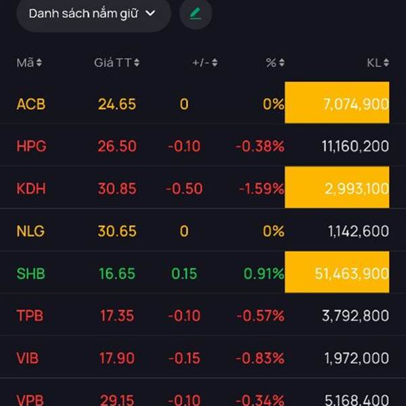Sort by % column arrows
The image size is (406, 406).
click(x=281, y=62)
